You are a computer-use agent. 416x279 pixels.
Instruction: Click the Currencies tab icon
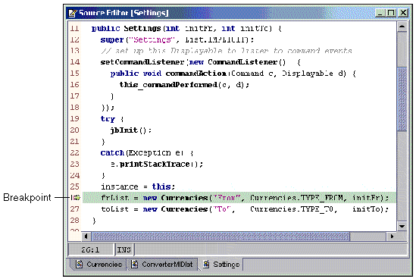79,264
